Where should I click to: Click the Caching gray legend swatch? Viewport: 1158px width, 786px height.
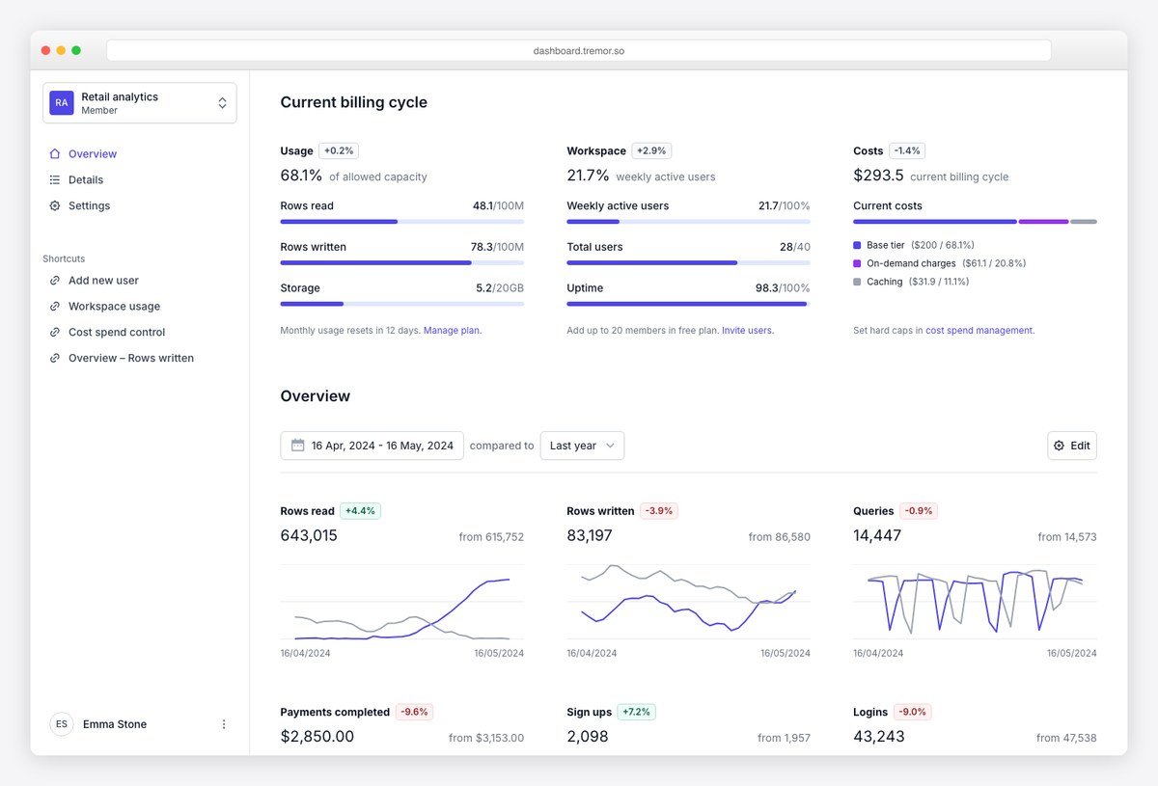pos(857,282)
